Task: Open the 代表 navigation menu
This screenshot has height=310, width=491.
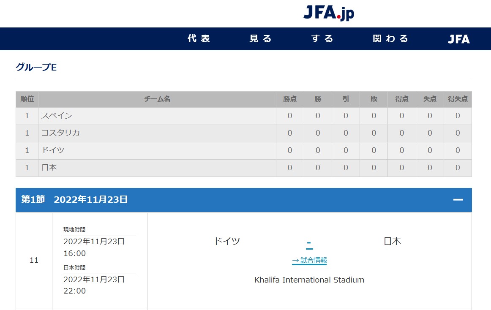Action: point(199,38)
